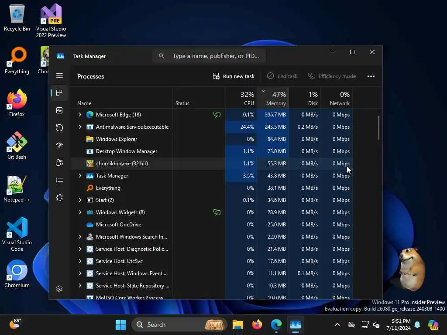The image size is (447, 335).
Task: Open Firefox desktop shortcut
Action: [17, 103]
